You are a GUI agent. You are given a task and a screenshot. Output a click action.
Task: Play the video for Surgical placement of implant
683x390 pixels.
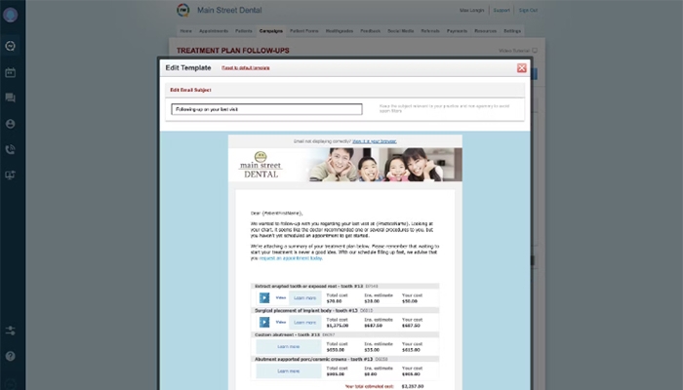click(x=264, y=322)
